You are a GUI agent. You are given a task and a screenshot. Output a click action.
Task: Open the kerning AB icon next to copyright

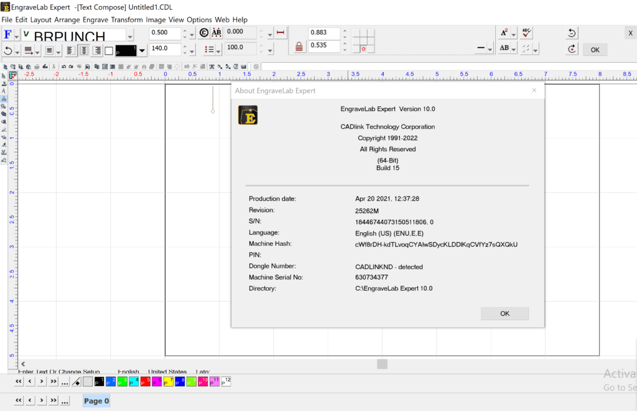coord(216,32)
